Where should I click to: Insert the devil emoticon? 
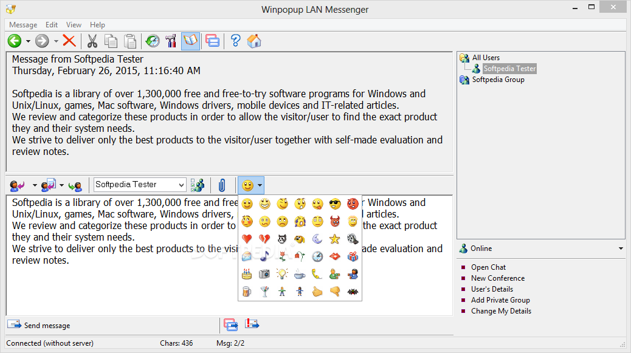(335, 221)
